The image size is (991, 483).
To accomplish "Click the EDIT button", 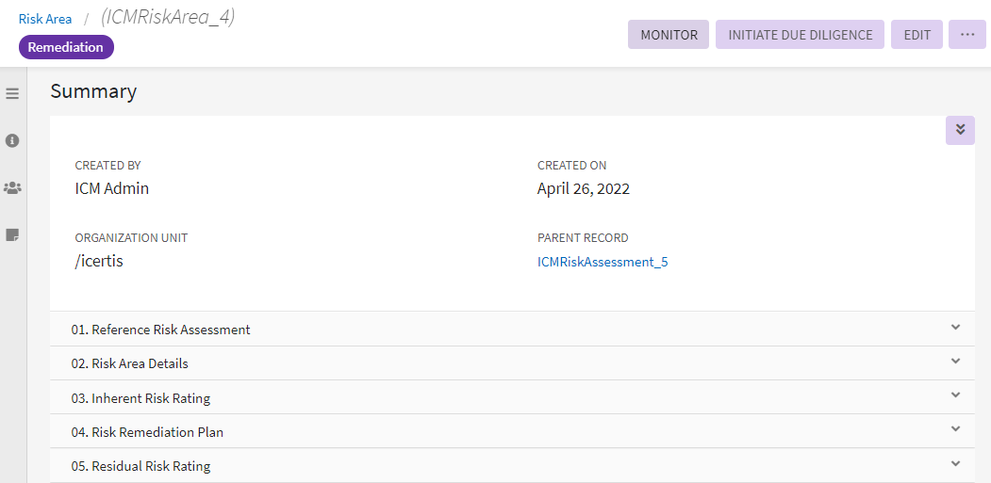I will pos(917,35).
